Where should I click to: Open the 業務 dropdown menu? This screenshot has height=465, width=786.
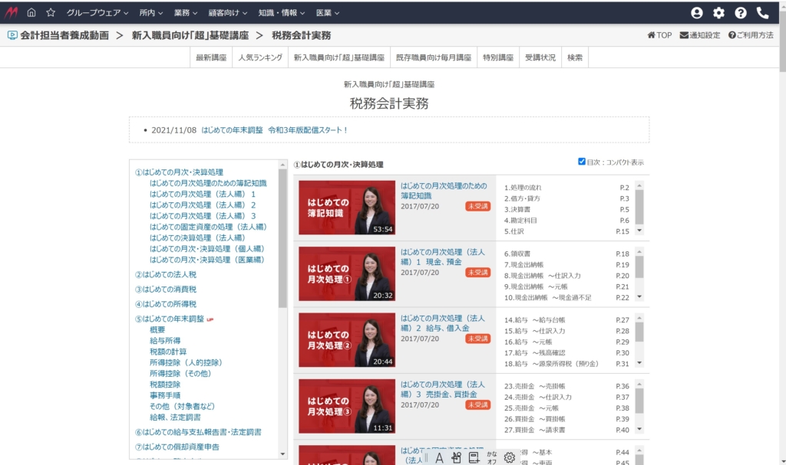pyautogui.click(x=186, y=13)
